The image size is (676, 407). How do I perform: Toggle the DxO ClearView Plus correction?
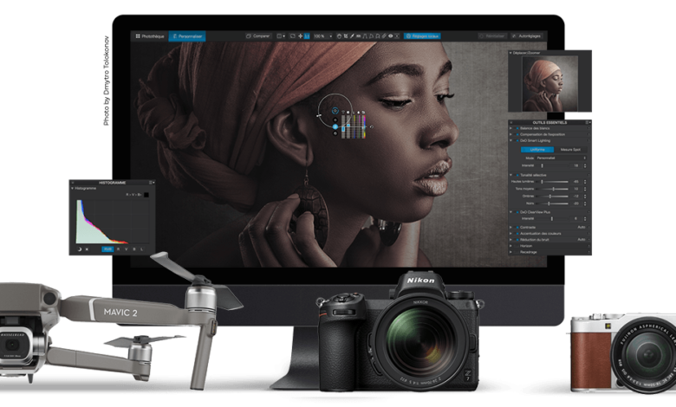click(x=517, y=212)
